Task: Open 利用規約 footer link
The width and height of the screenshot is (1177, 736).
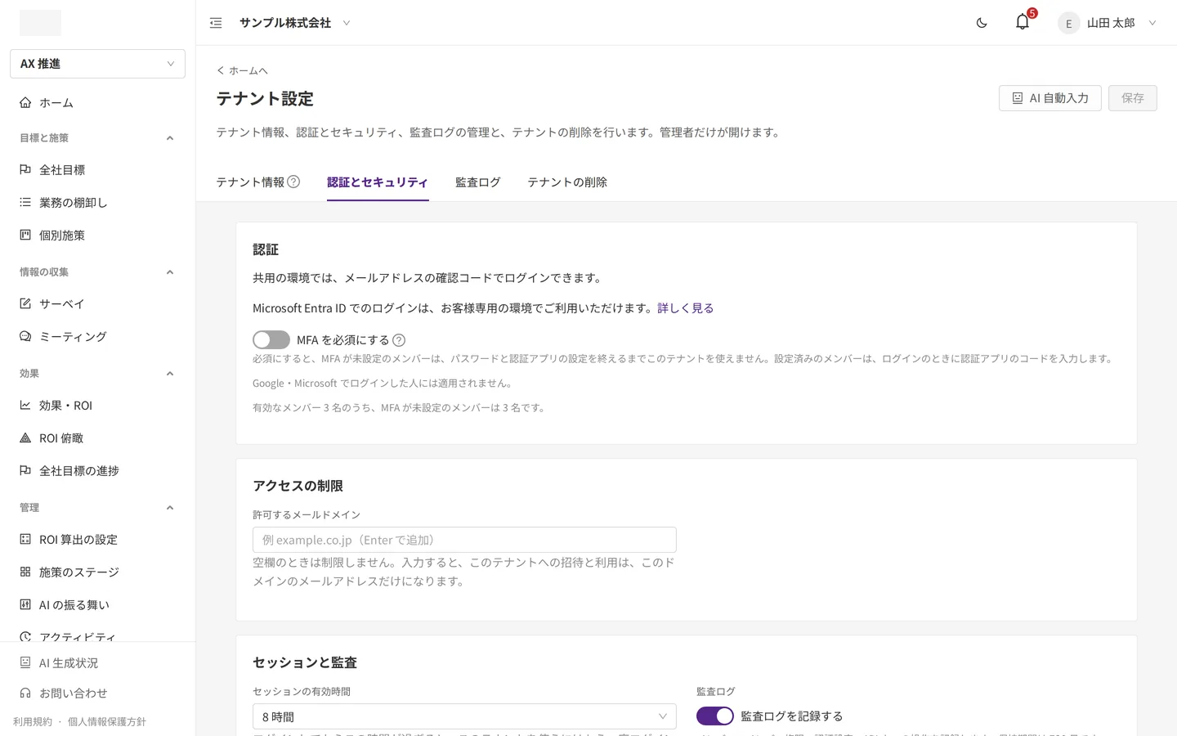Action: 33,722
